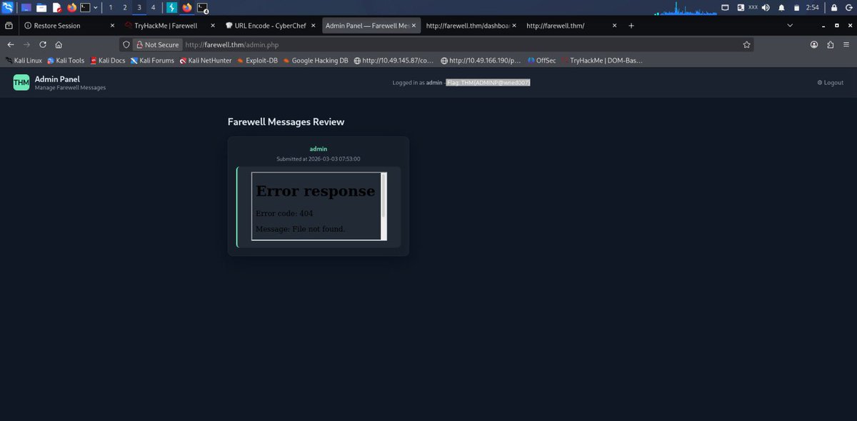857x421 pixels.
Task: Go to the browser home page
Action: click(x=59, y=44)
